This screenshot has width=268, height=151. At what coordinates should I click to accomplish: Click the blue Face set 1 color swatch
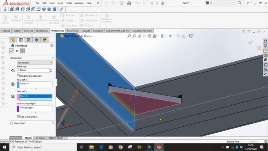pos(18,85)
